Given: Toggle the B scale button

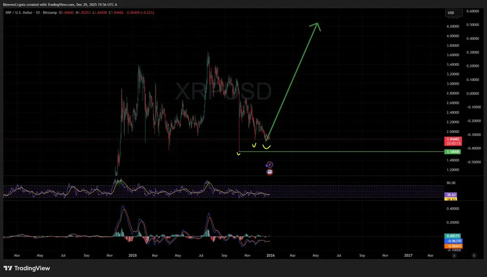Looking at the screenshot, I should point(474,256).
